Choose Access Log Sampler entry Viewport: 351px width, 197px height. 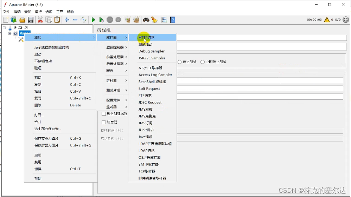(152, 75)
